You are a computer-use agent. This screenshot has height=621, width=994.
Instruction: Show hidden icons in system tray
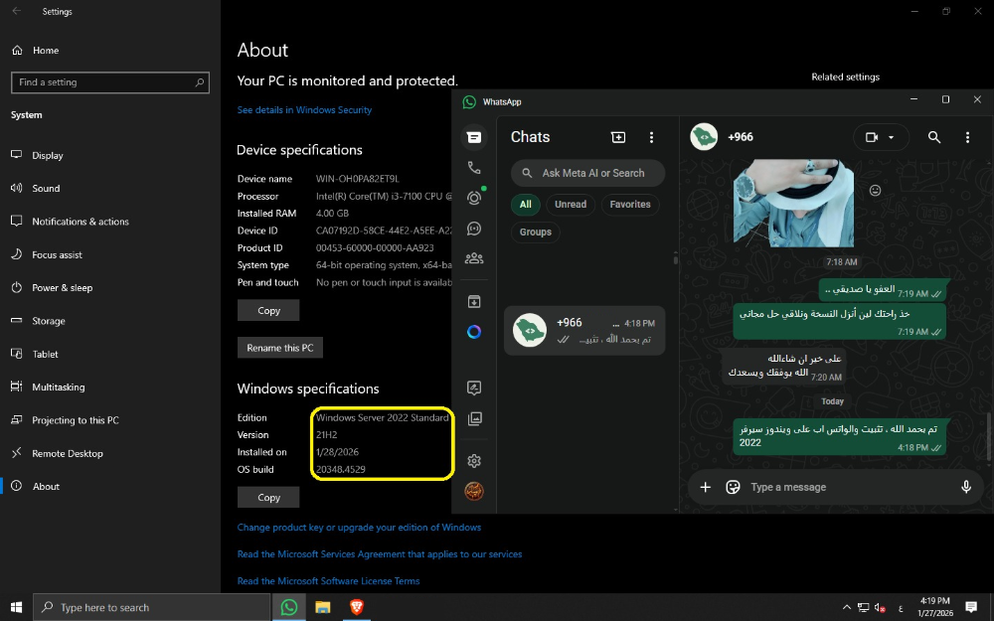click(846, 607)
